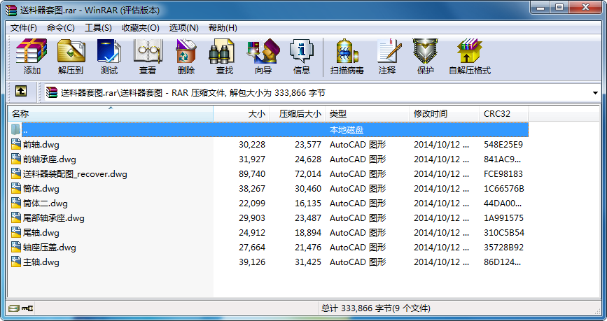Click the 本地磁盘 label in parent row
The width and height of the screenshot is (607, 321).
[347, 130]
